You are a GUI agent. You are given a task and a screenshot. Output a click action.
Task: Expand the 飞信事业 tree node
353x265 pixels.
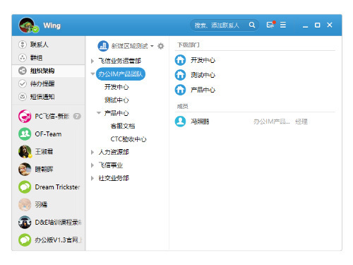[x=92, y=165]
